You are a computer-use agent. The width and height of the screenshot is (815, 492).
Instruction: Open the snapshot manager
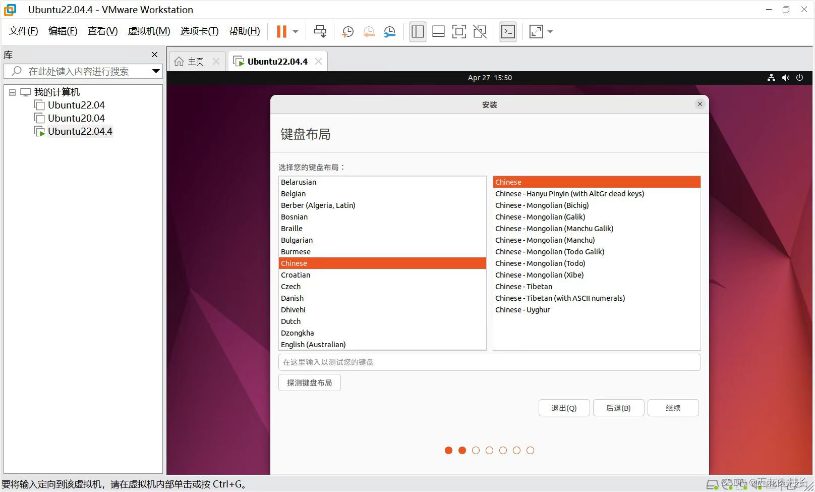click(389, 32)
